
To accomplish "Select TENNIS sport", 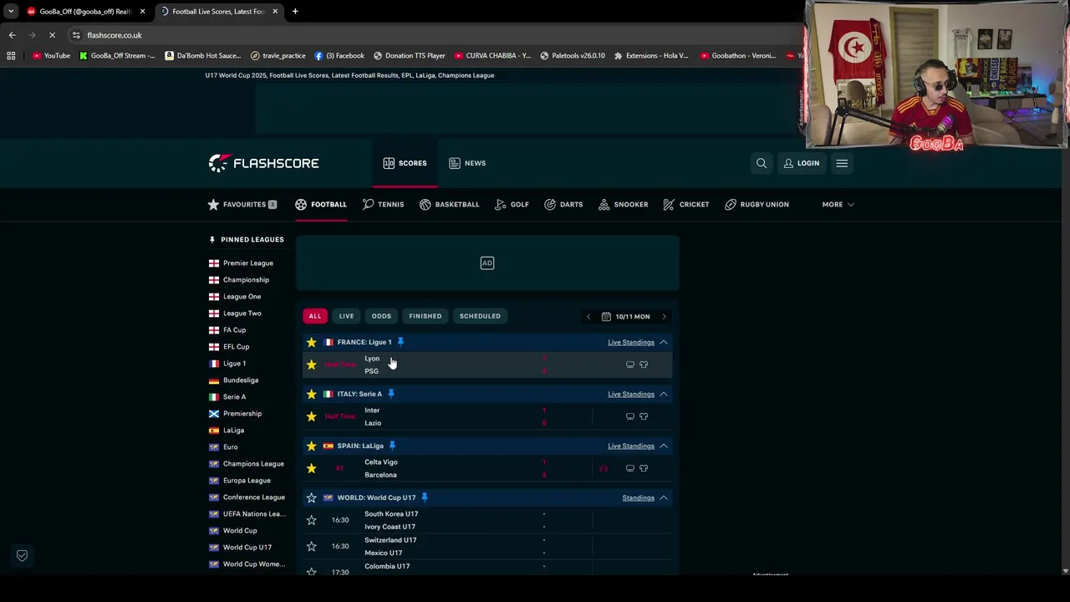I will [x=384, y=204].
